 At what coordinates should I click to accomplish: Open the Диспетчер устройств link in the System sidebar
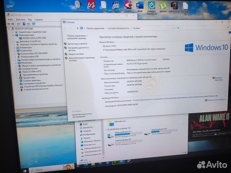point(77,44)
